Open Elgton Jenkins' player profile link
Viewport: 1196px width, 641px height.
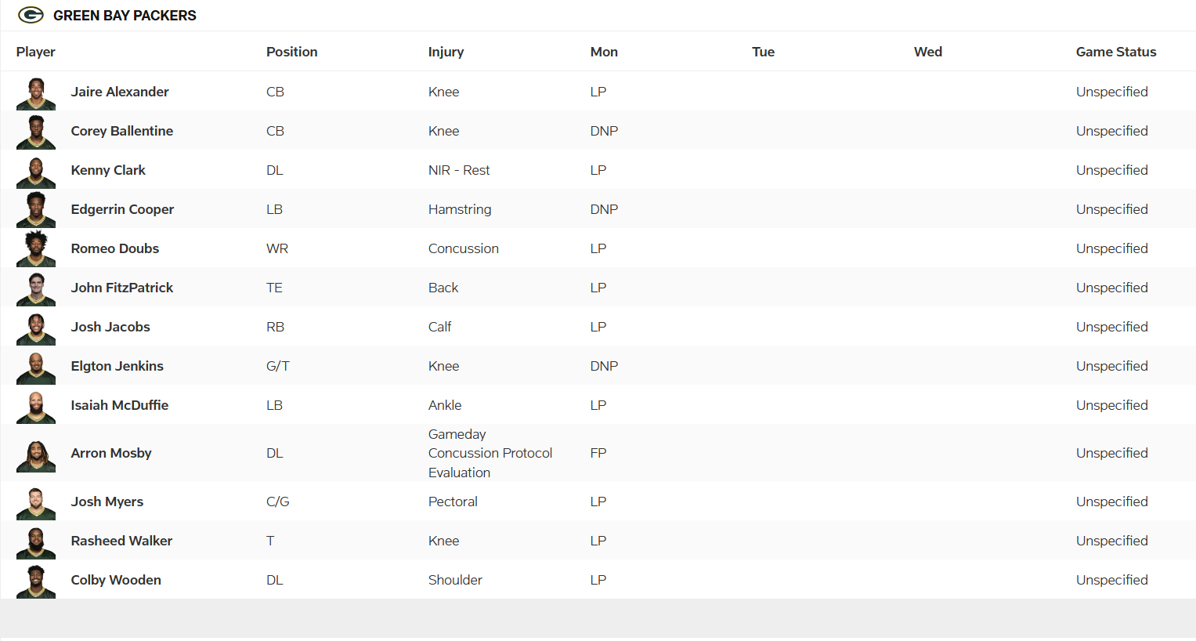click(x=117, y=366)
